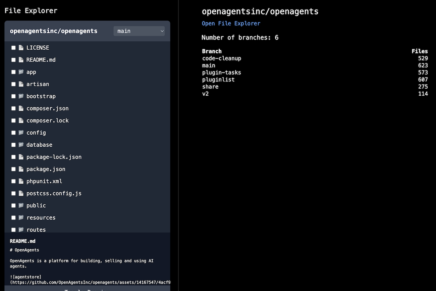
Task: Click the config folder icon
Action: (21, 133)
